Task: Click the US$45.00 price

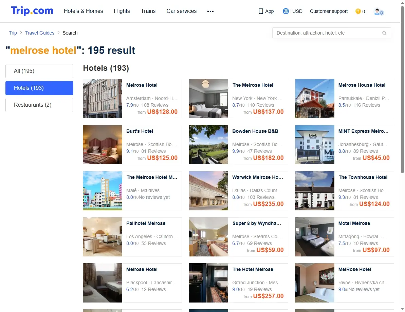Action: 376,158
